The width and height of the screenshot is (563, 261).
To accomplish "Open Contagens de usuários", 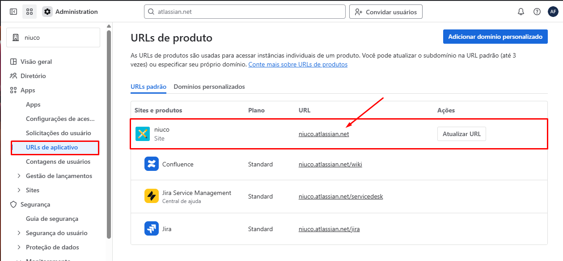I will point(58,162).
